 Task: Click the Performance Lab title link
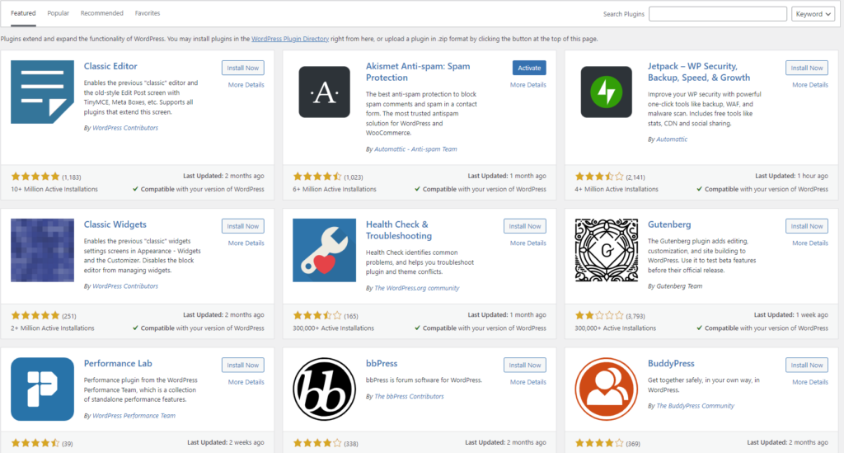(118, 364)
